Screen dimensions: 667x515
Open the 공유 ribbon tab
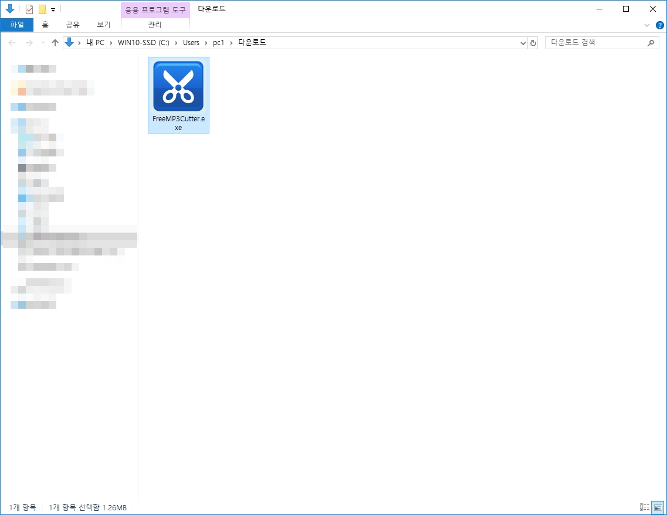[73, 25]
